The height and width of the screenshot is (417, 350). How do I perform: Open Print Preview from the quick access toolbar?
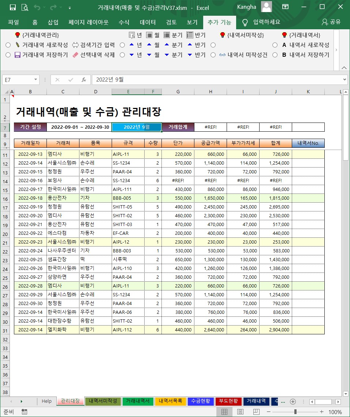coord(25,7)
